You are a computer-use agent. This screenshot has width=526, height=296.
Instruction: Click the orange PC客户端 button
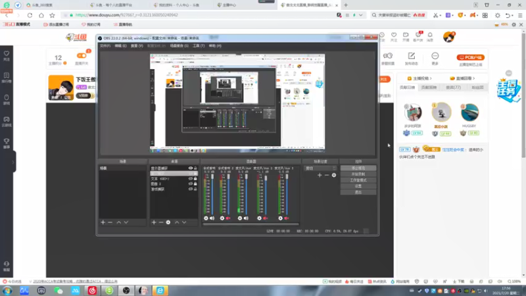[x=470, y=57]
